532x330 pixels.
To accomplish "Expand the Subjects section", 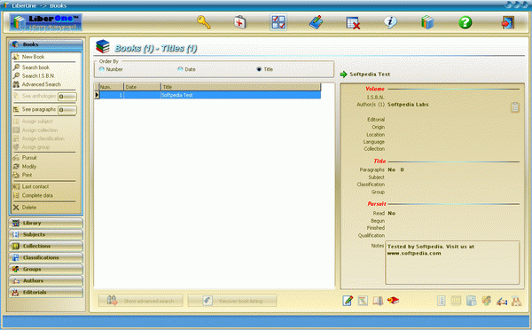I will (x=46, y=234).
